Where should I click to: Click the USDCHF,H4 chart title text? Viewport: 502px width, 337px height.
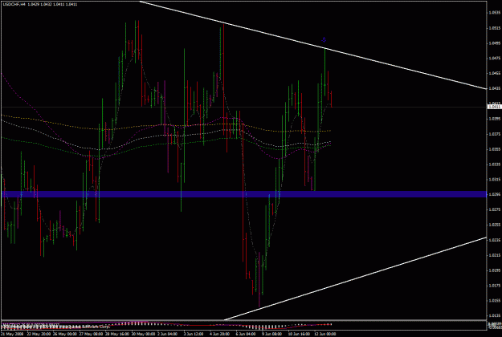point(13,5)
